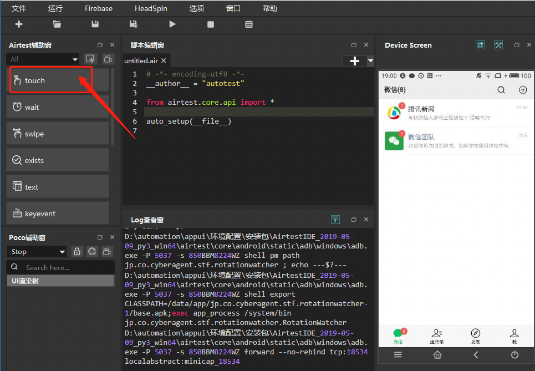Open the report viewer icon in toolbar

click(249, 24)
